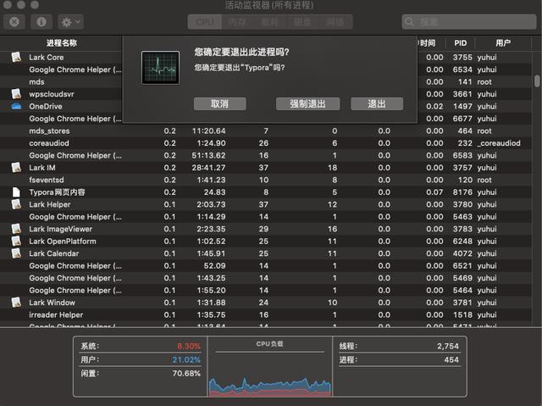The image size is (542, 406).
Task: Switch to the Disk (磁盘) tab
Action: pyautogui.click(x=302, y=22)
